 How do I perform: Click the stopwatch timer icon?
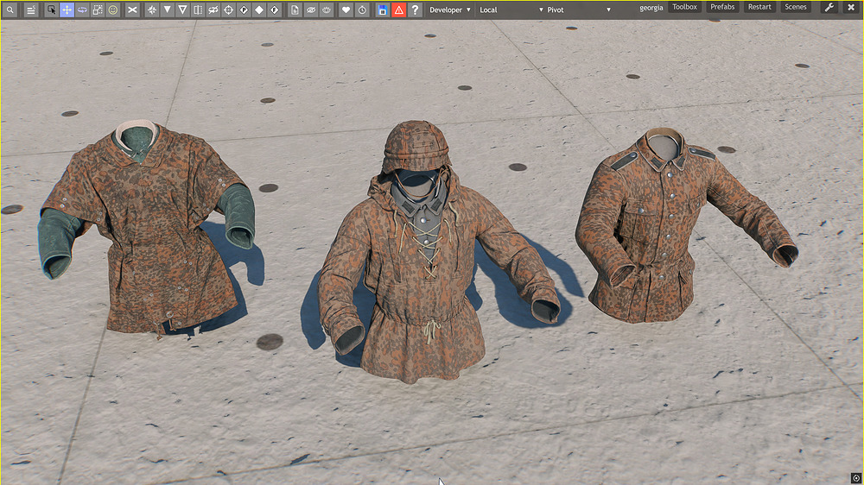tap(362, 9)
